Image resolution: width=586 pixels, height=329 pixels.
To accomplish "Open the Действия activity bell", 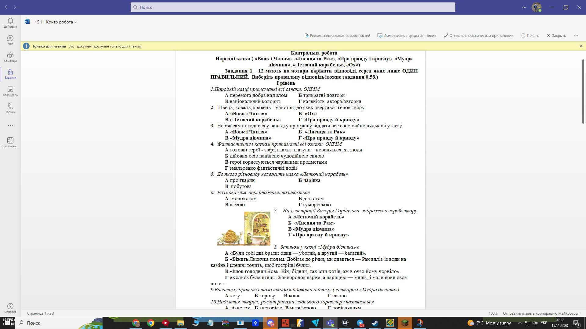I will [x=10, y=23].
